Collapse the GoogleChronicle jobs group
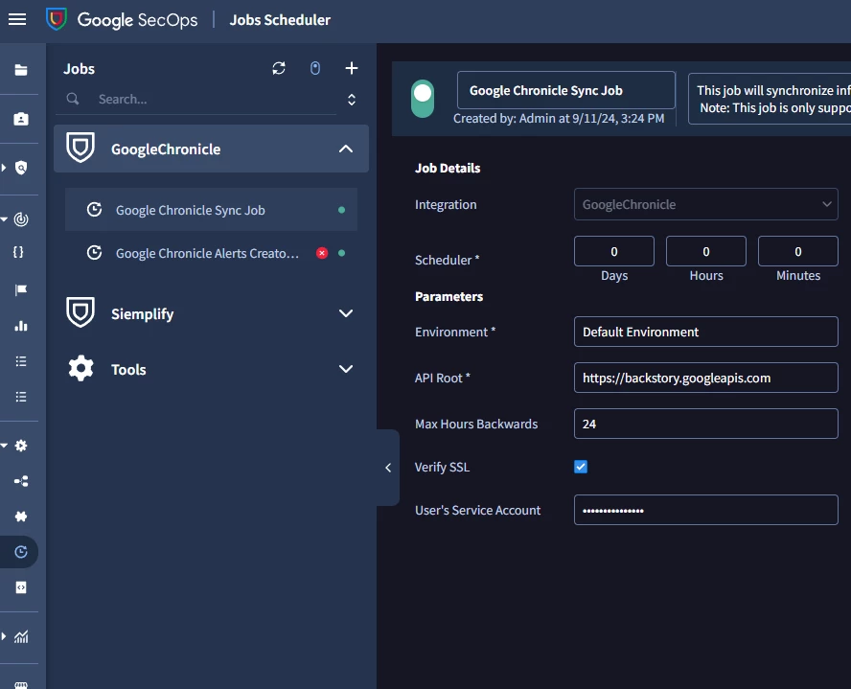 346,149
